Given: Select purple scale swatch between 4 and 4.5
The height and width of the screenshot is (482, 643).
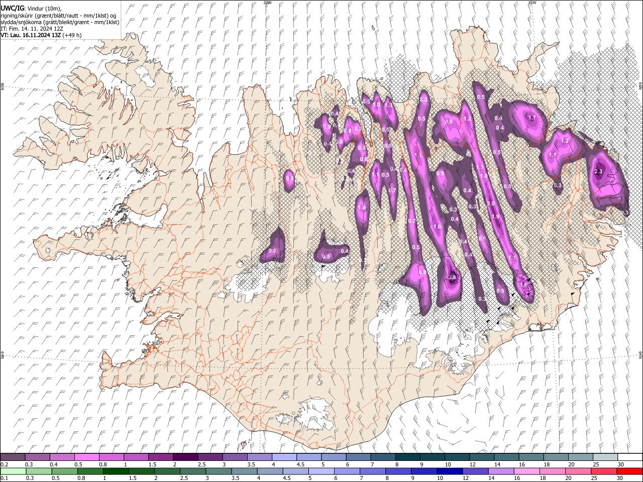Looking at the screenshot, I should tap(284, 457).
